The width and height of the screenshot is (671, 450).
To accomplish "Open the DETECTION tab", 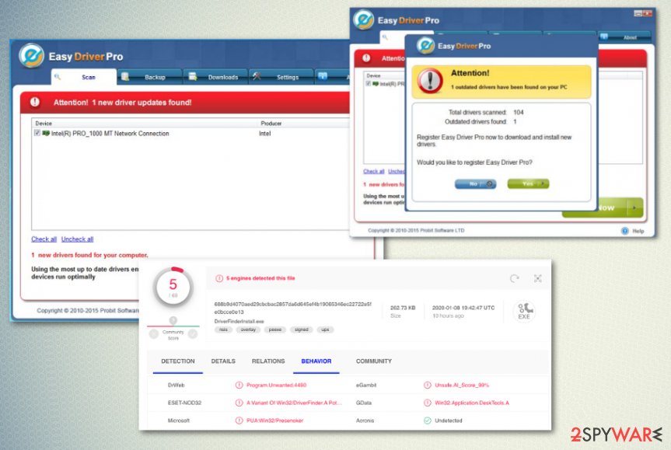I will click(x=177, y=361).
